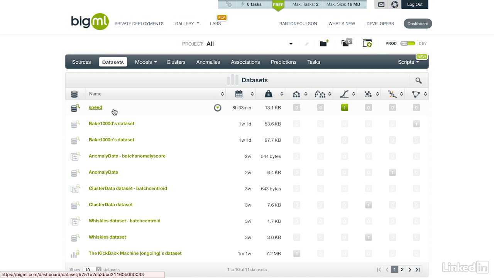
Task: Open the GALLERY dropdown menu
Action: pyautogui.click(x=187, y=24)
